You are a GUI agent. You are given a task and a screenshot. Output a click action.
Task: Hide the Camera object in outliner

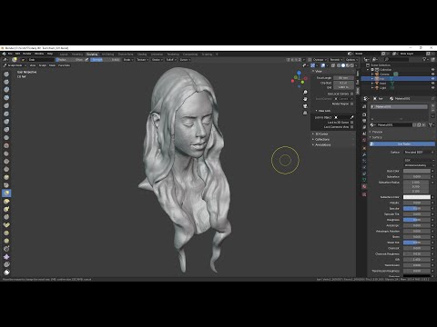(x=432, y=74)
